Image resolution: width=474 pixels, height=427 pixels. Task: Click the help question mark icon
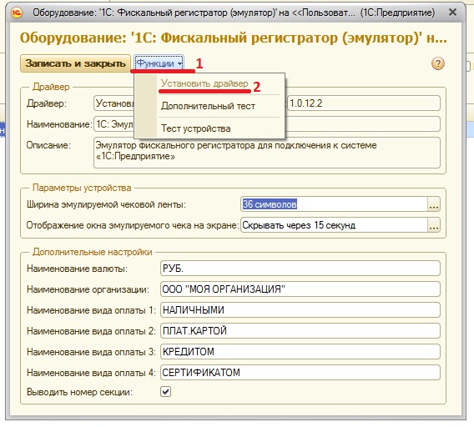tap(438, 63)
